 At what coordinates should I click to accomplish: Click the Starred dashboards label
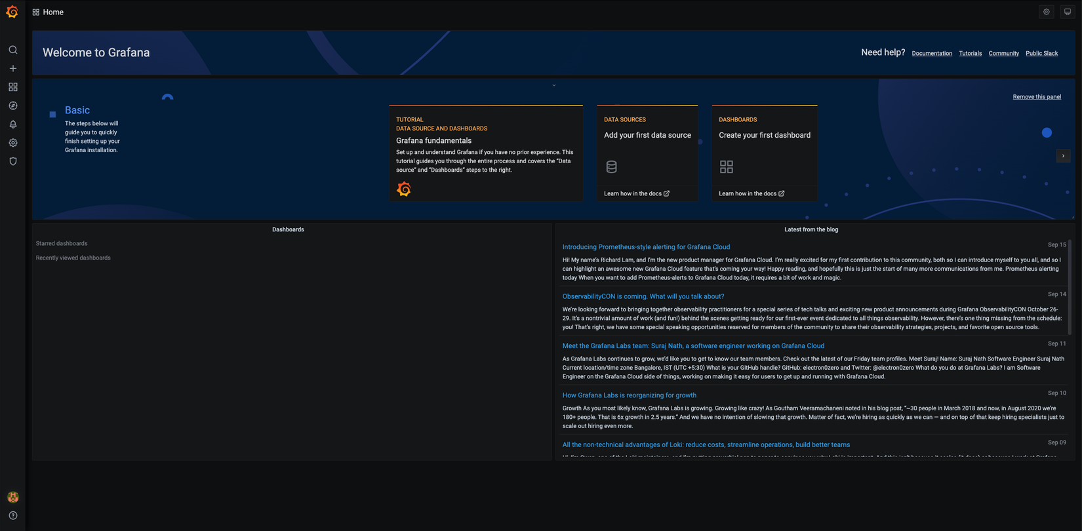point(62,243)
